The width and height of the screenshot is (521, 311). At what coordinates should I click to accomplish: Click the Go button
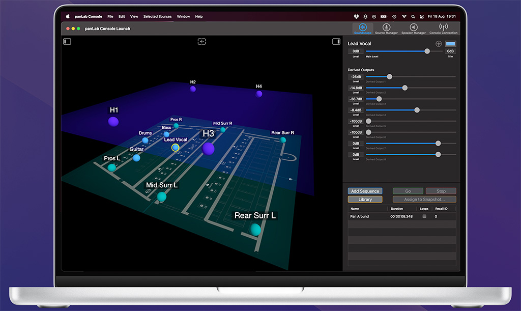click(408, 191)
